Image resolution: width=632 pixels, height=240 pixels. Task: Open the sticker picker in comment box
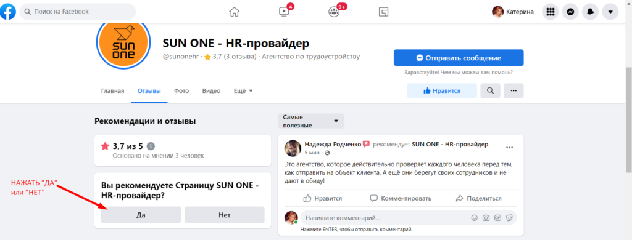coord(509,218)
